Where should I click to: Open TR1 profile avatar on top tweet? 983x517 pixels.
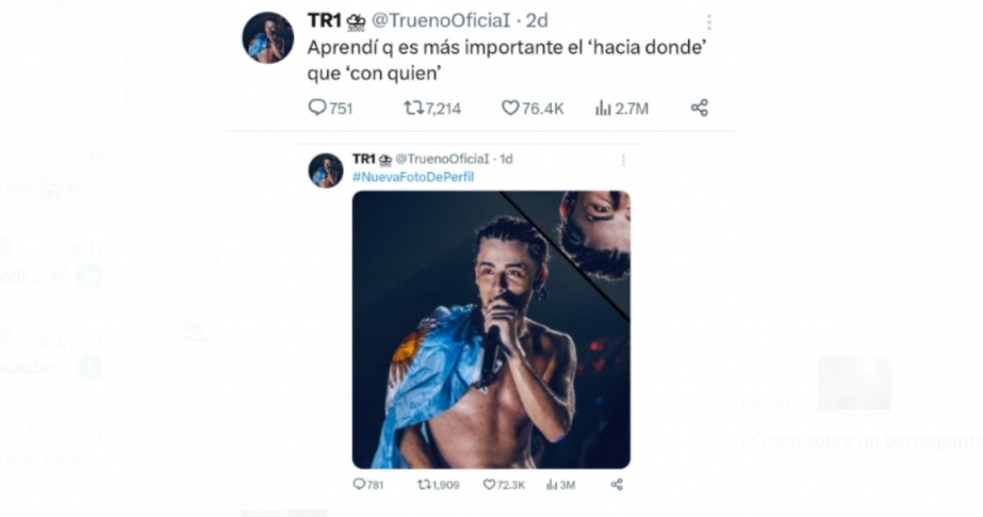(x=268, y=38)
